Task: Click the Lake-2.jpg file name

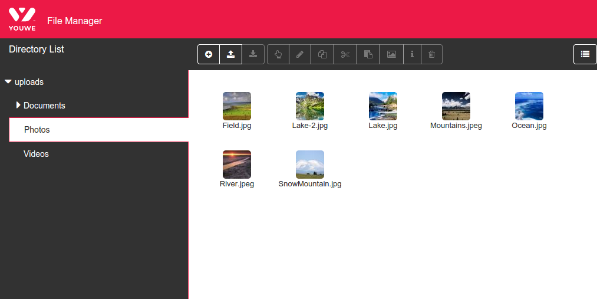Action: pyautogui.click(x=310, y=126)
